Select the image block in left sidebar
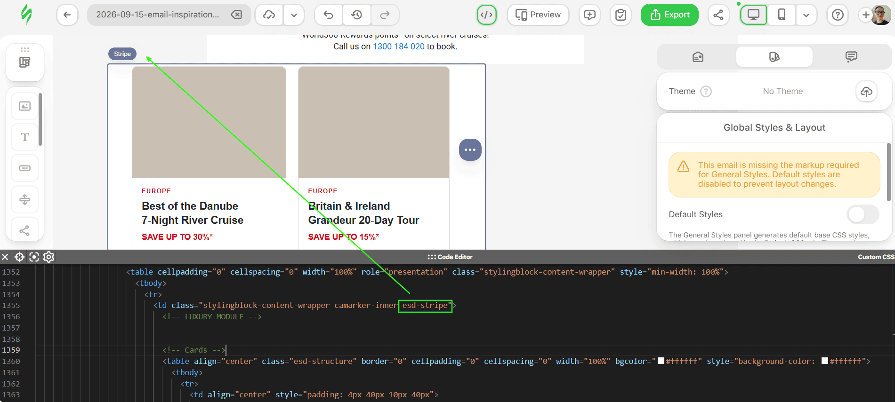The width and height of the screenshot is (895, 402). (x=25, y=106)
